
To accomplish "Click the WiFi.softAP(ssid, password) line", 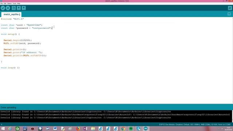I will point(22,43).
